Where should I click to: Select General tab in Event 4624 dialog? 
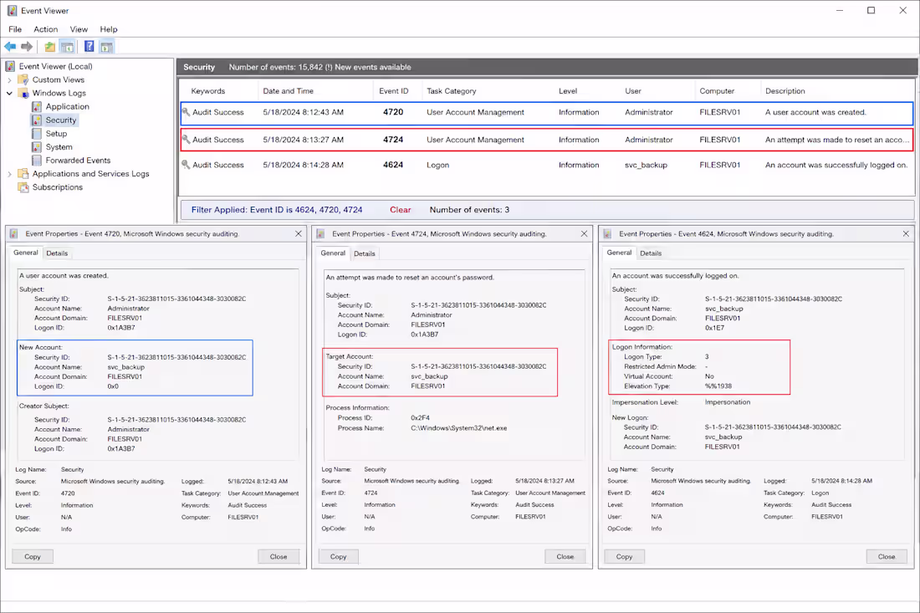619,253
